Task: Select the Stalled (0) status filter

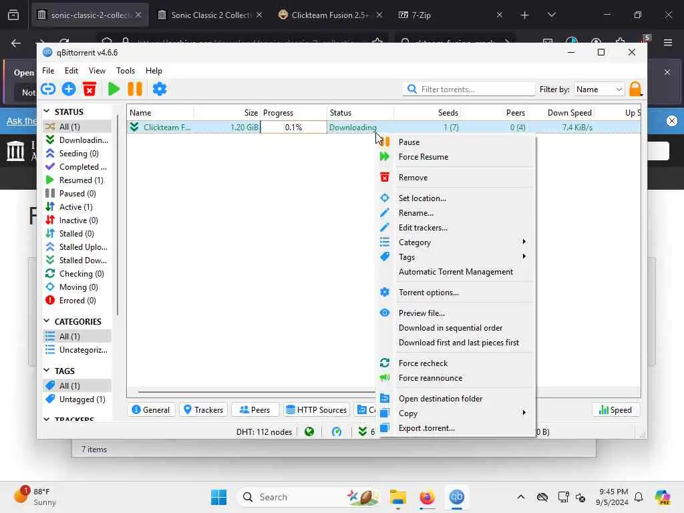Action: coord(77,233)
